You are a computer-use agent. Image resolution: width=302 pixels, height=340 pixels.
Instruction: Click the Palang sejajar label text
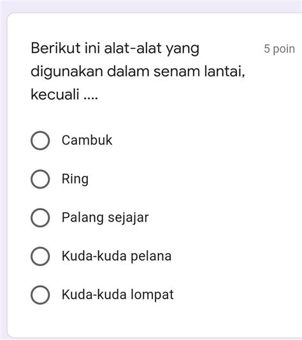105,218
